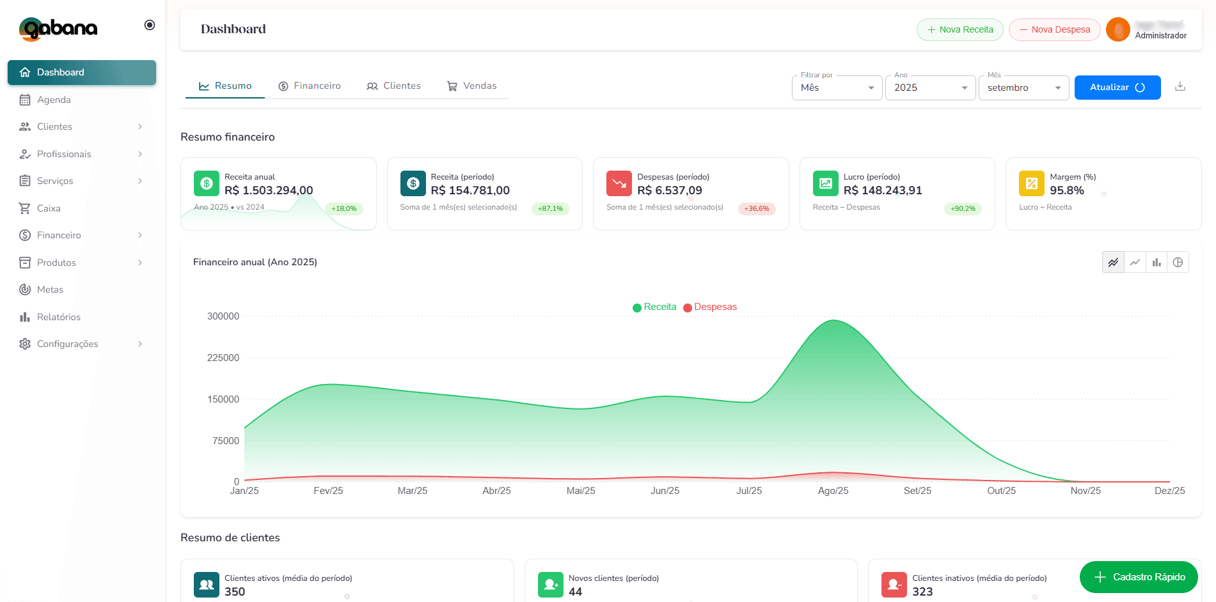Image resolution: width=1216 pixels, height=602 pixels.
Task: Select the stacked area chart toggle
Action: (1113, 262)
